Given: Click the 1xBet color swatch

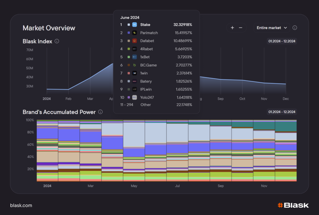Looking at the screenshot, I should pos(129,57).
